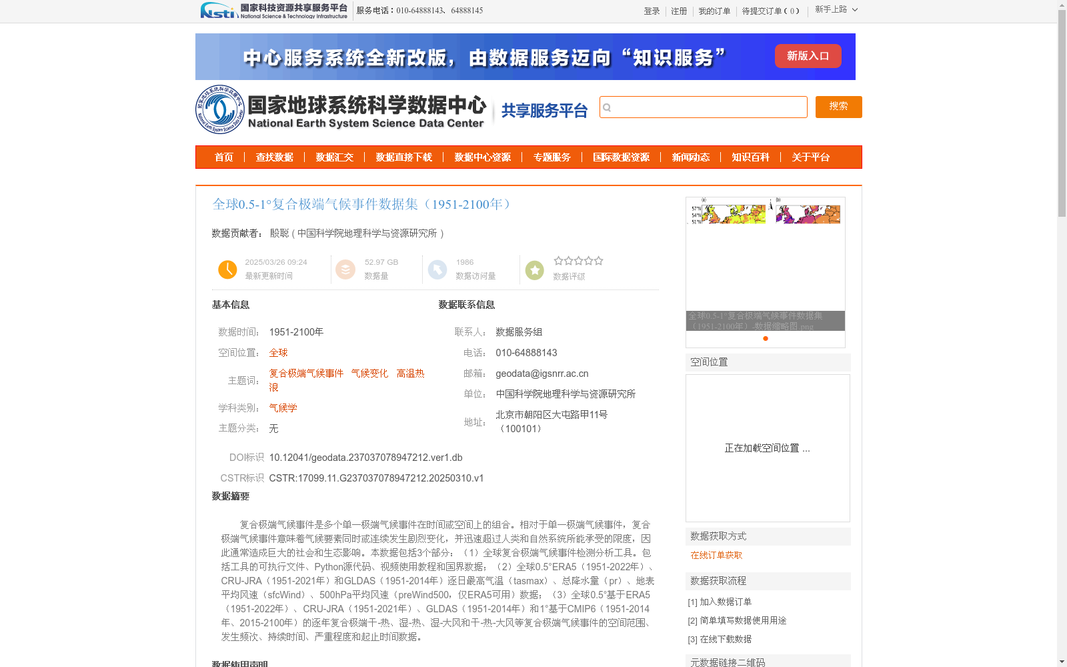Open the 新闻动态 menu item
This screenshot has height=667, width=1067.
691,157
